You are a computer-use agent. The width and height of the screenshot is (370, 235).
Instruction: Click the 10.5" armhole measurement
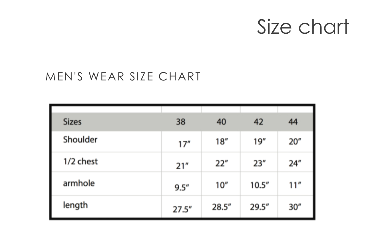tap(260, 185)
